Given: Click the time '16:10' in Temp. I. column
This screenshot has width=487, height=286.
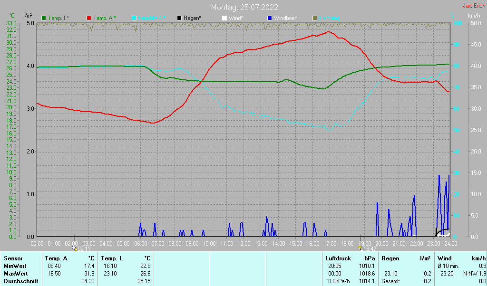Looking at the screenshot, I should point(110,266).
